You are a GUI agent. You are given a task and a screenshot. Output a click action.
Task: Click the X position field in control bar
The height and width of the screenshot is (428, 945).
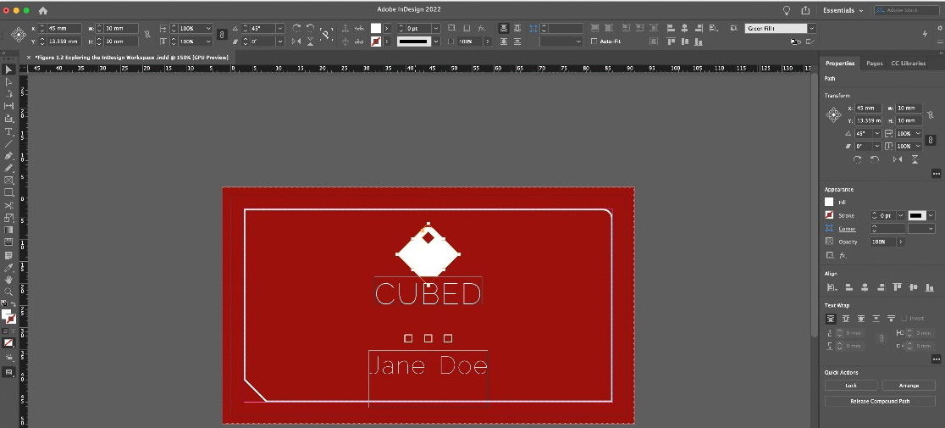[x=64, y=28]
